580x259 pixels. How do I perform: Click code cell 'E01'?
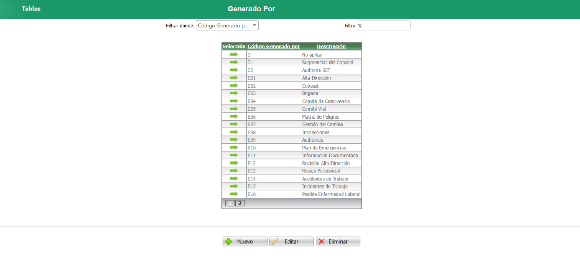coord(274,78)
